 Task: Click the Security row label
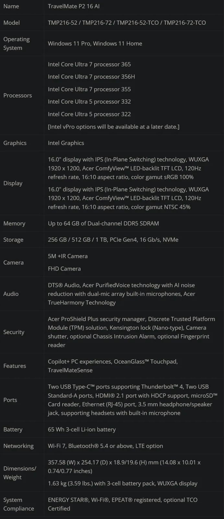coord(14,332)
